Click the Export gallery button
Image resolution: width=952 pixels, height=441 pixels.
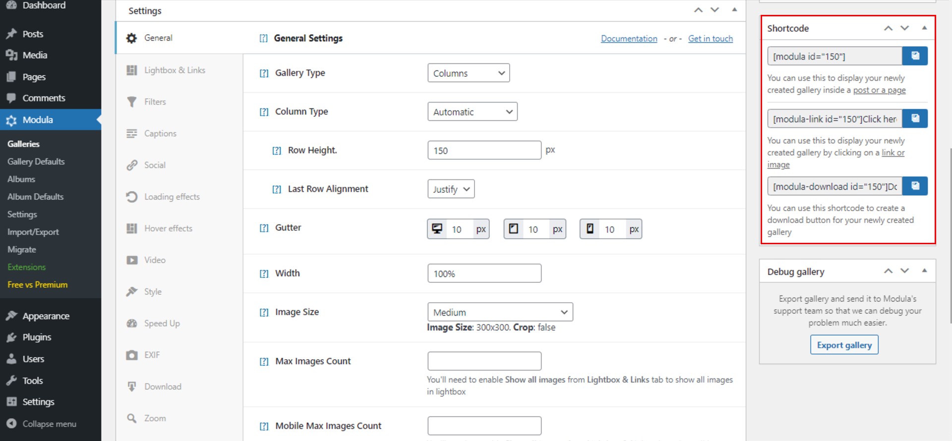point(844,345)
